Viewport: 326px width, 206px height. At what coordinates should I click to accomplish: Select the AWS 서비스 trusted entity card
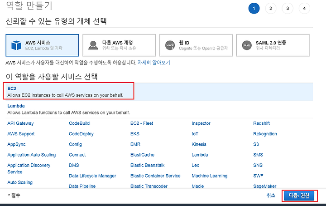pyautogui.click(x=43, y=45)
